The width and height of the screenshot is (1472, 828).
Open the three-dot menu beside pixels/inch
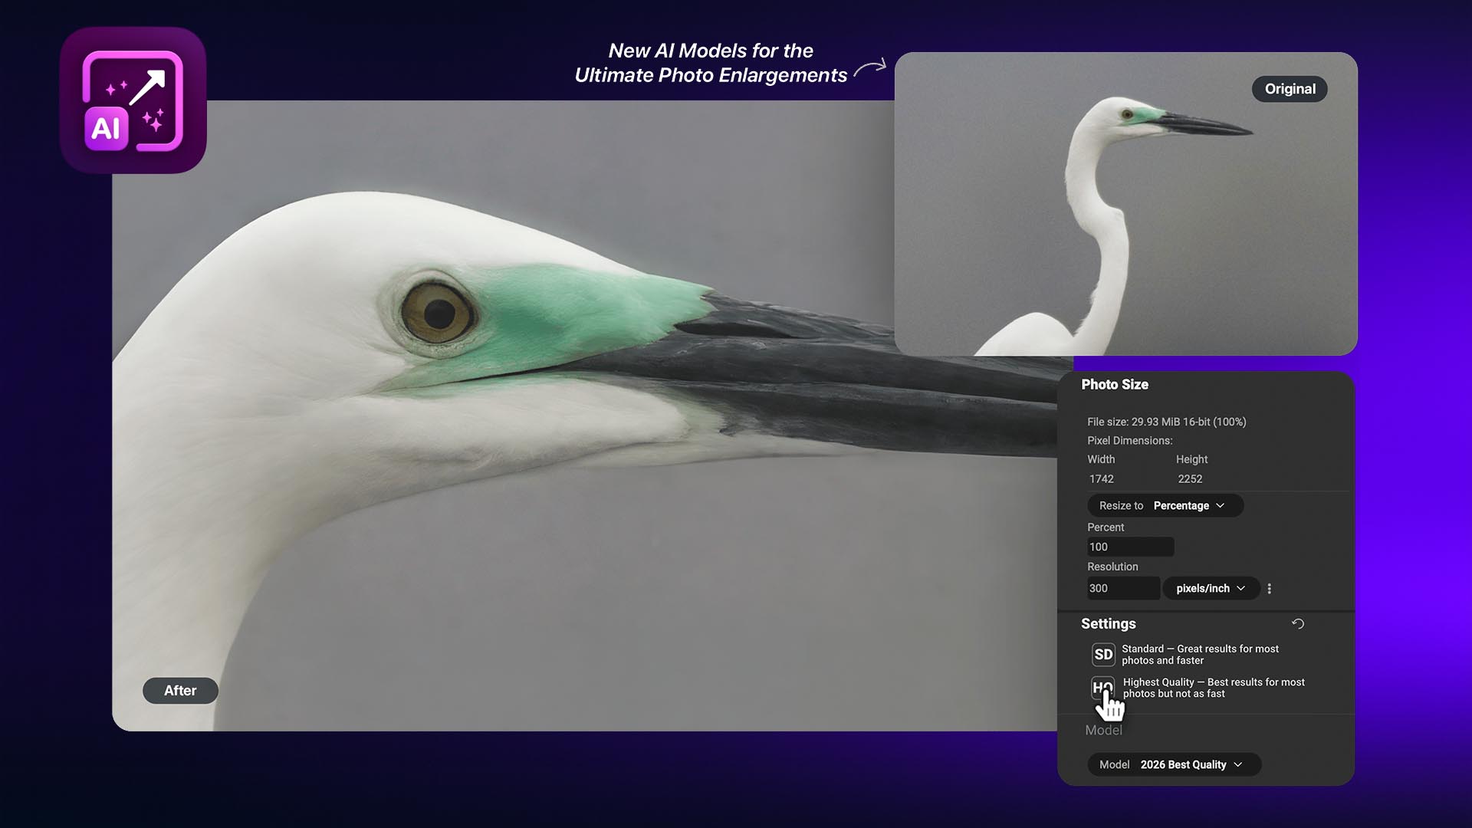1269,588
